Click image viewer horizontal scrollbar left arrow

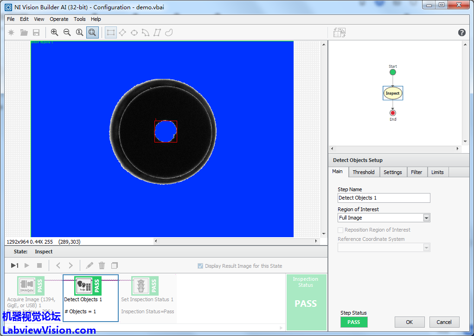point(156,241)
